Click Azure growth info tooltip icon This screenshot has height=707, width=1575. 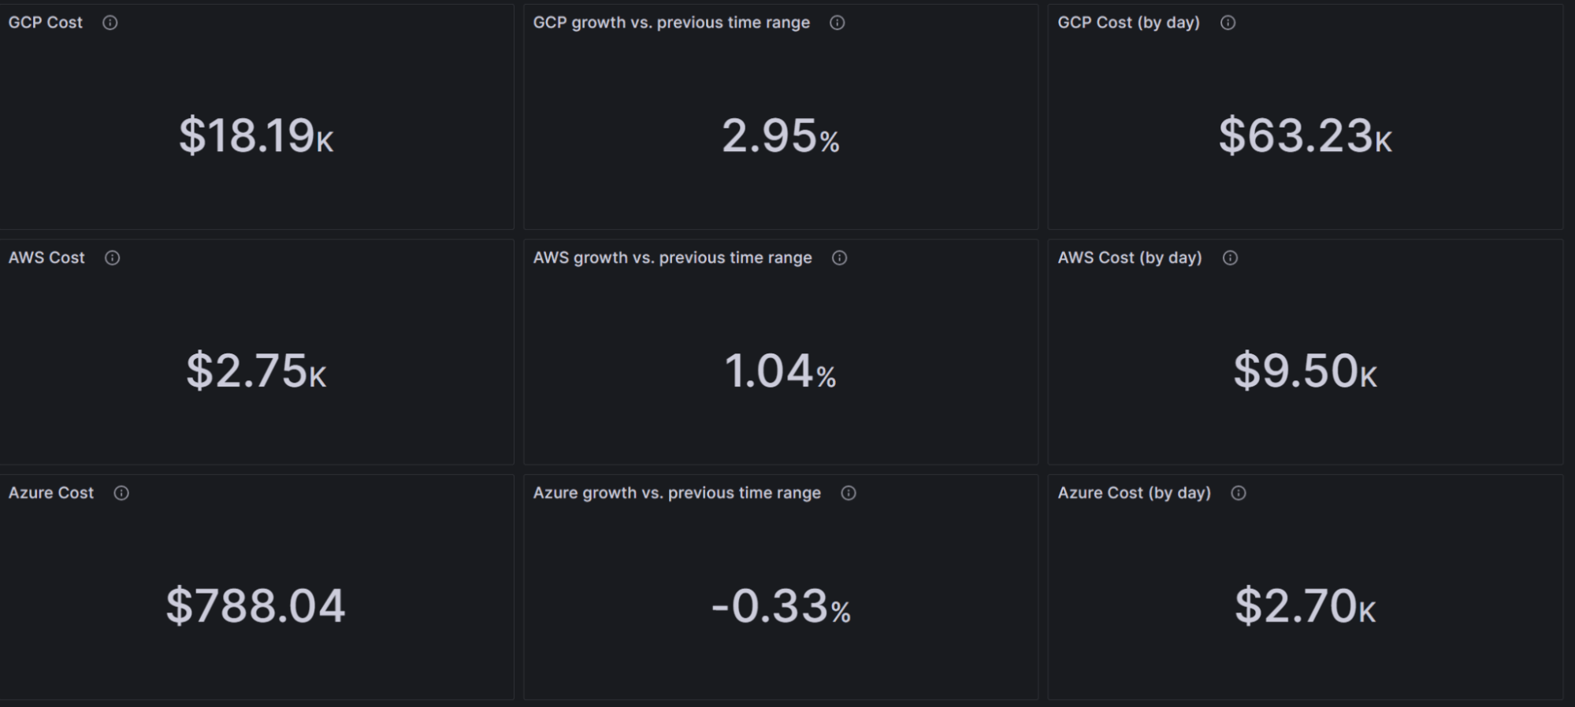click(848, 493)
